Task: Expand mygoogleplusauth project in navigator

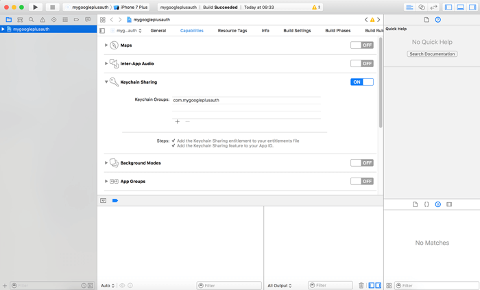Action: [3, 29]
